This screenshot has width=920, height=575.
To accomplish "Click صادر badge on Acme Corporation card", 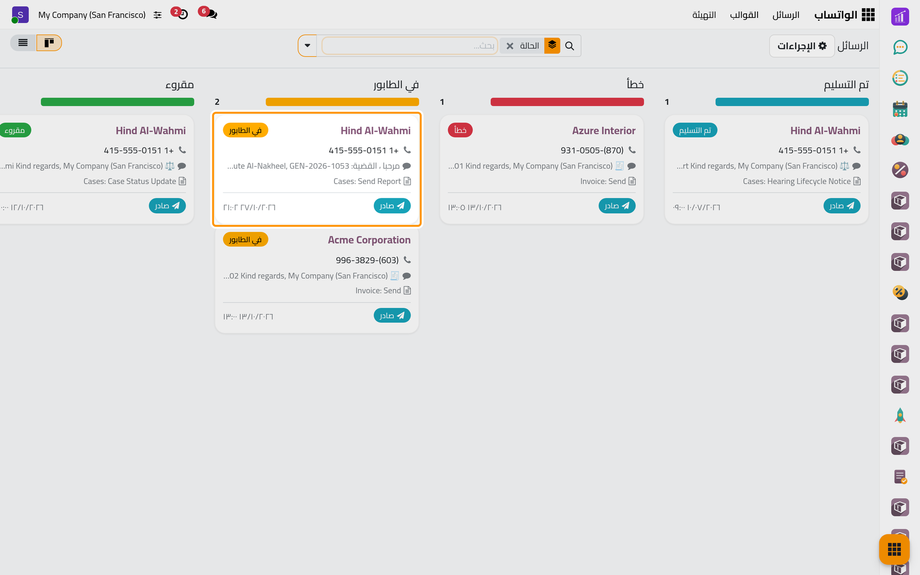I will (392, 315).
